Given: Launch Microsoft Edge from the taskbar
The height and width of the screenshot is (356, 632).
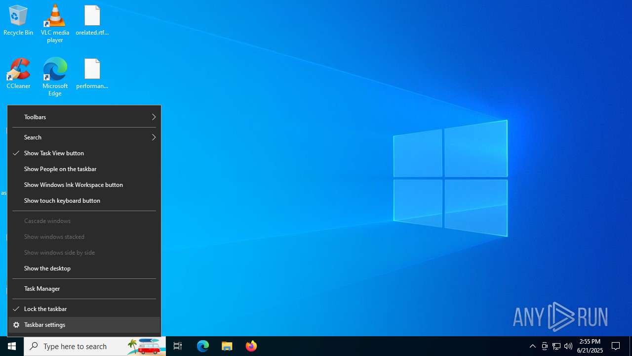Looking at the screenshot, I should [x=203, y=346].
